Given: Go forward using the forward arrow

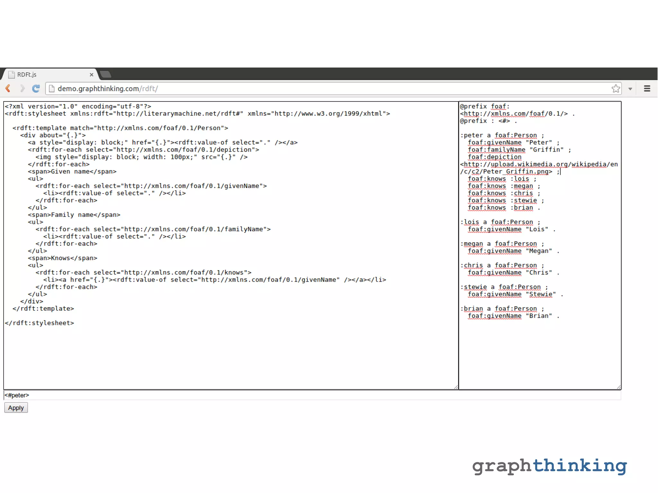Looking at the screenshot, I should [x=22, y=88].
